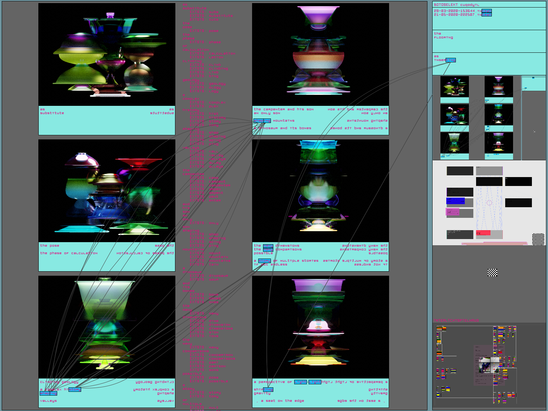The height and width of the screenshot is (411, 548).
Task: Click highlighted 'ting' in the sidebar word 'inserting'
Action: (x=450, y=60)
